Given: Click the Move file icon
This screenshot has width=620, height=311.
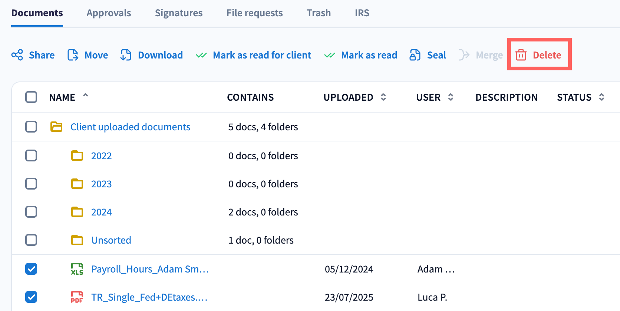Looking at the screenshot, I should 73,55.
